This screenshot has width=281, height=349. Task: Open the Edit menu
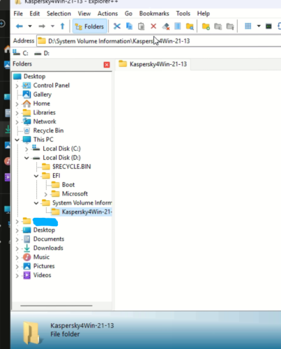pos(35,14)
